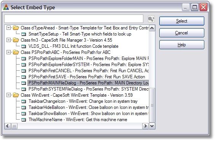The width and height of the screenshot is (215, 141).
Task: Select PSProPathFirstSAVE entry
Action: 87,77
